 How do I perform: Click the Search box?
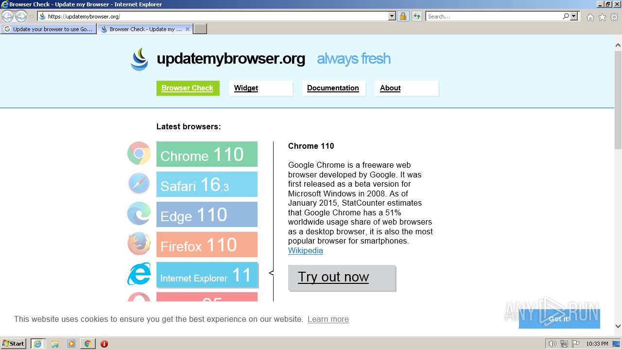point(494,16)
